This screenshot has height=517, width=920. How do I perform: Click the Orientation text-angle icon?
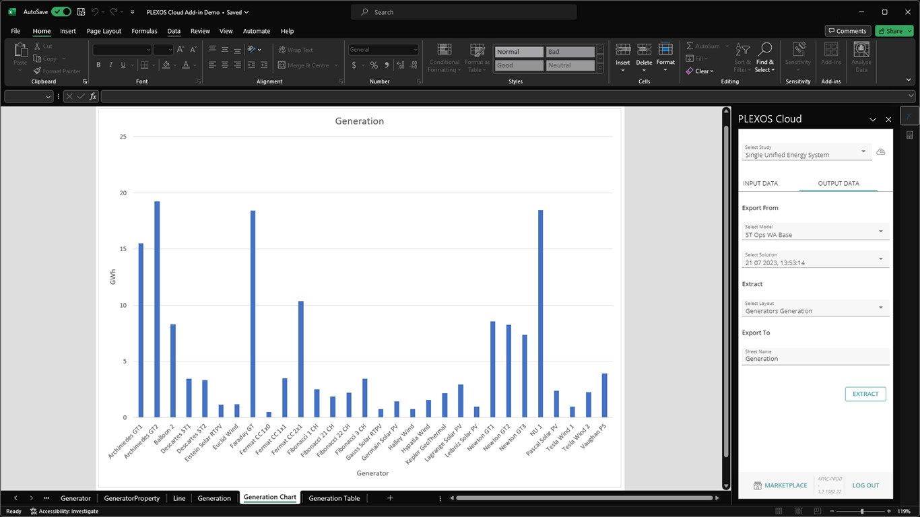[252, 50]
